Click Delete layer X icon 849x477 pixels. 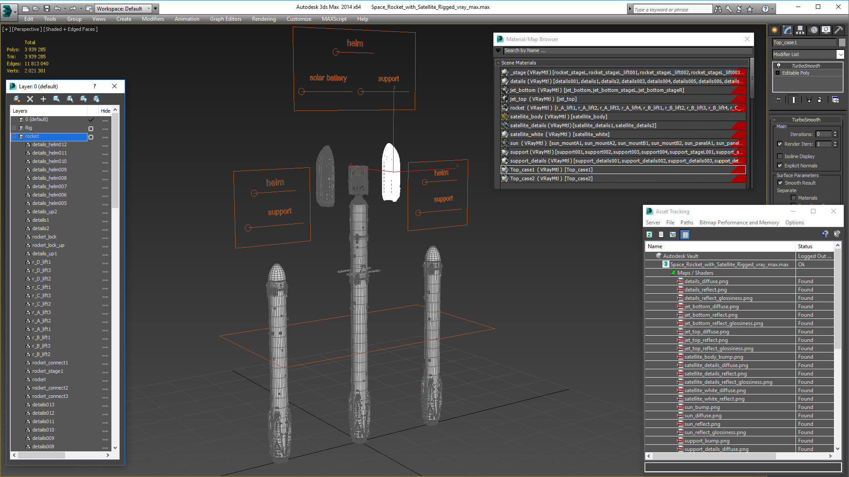coord(30,99)
